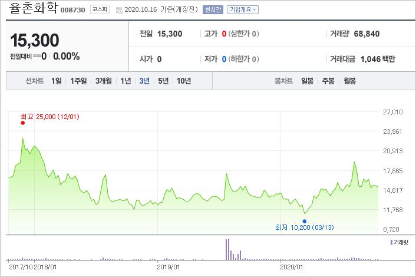Click the 2020/01 axis label

(291, 267)
